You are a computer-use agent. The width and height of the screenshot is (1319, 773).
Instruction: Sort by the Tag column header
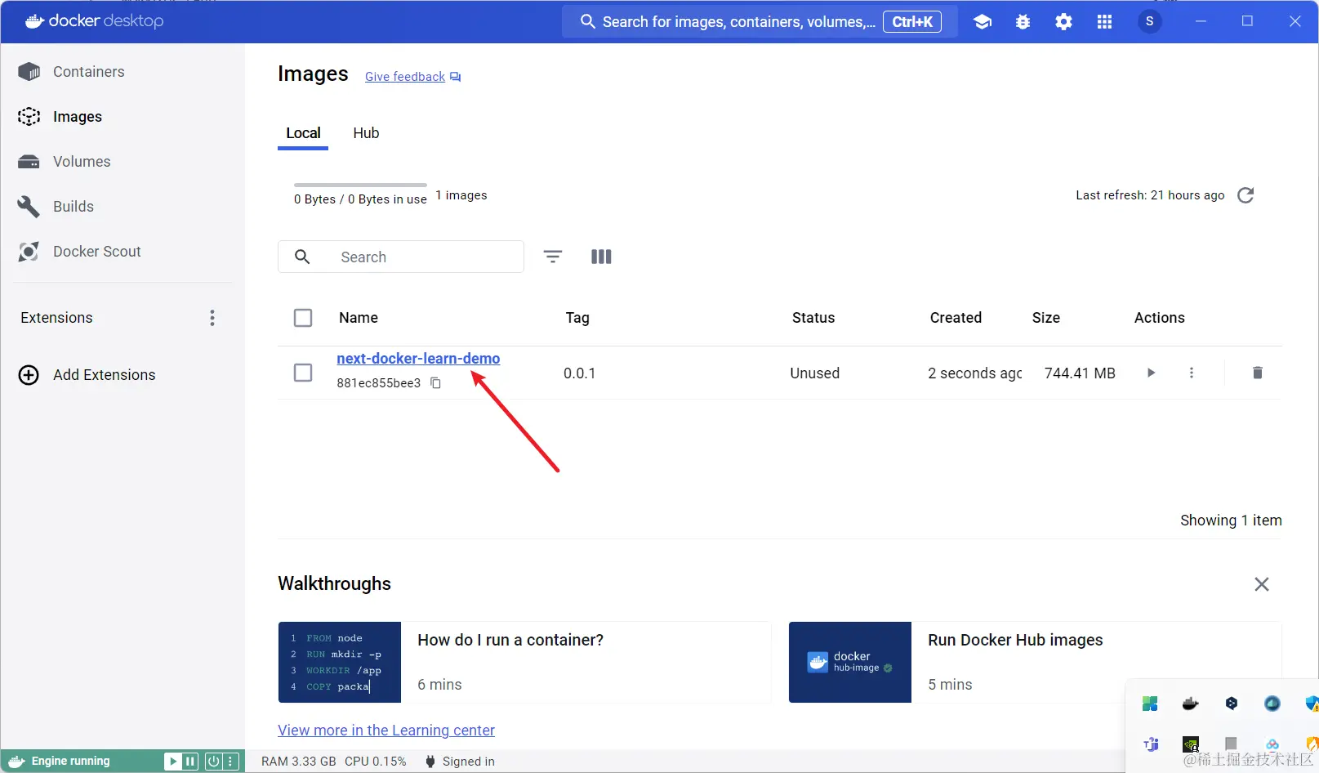(577, 318)
